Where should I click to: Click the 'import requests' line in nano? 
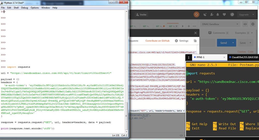pos(201,73)
